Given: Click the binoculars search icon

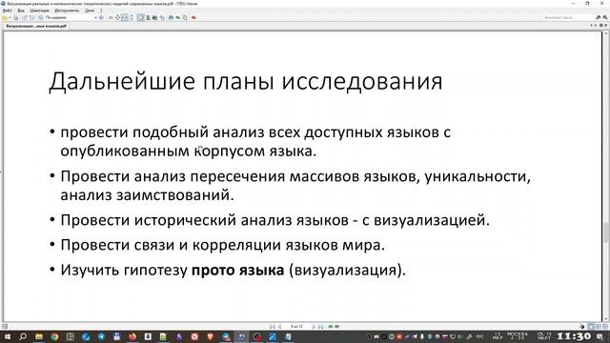Looking at the screenshot, I should (171, 17).
